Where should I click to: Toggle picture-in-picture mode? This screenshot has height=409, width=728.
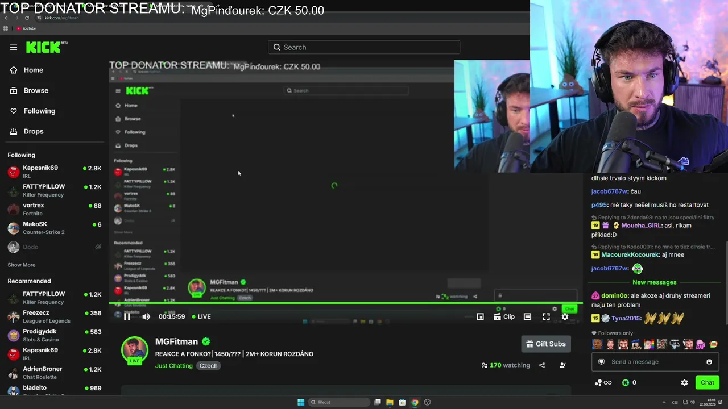(x=480, y=316)
